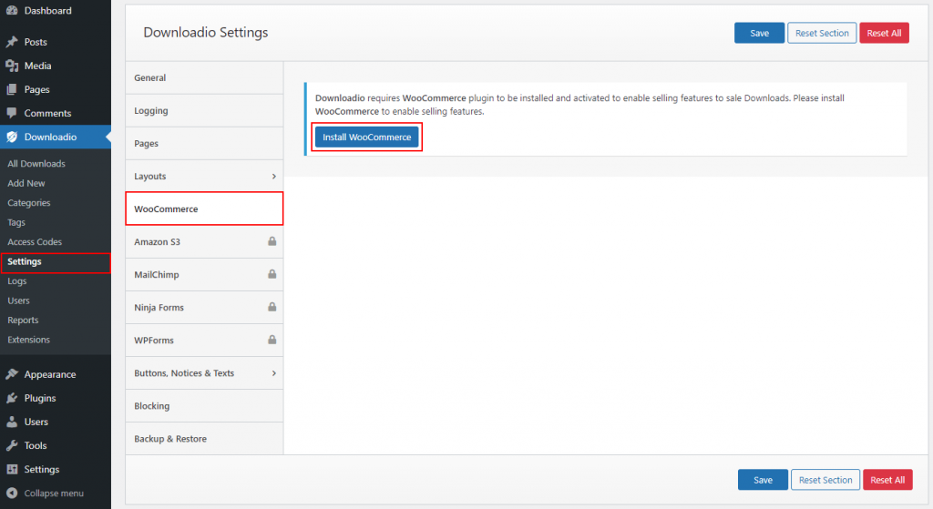Click the Plugins plug icon

click(x=11, y=398)
